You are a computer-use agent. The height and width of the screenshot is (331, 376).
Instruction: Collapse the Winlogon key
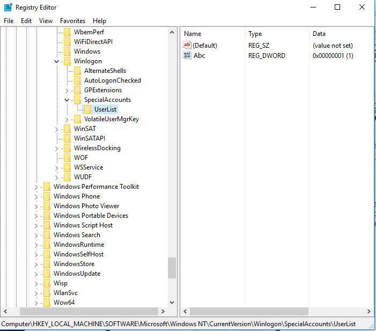[x=57, y=61]
